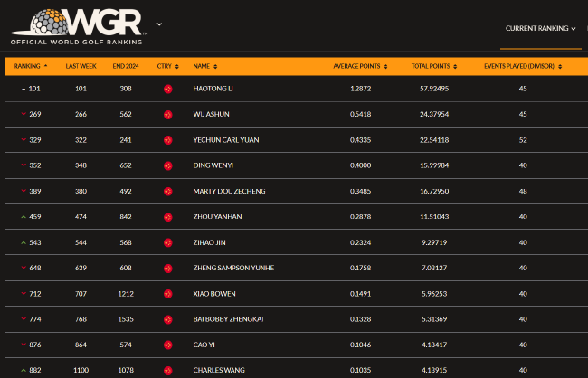The height and width of the screenshot is (378, 588).
Task: Click the China flag beside Marty Dou Zecheng
Action: pos(168,191)
